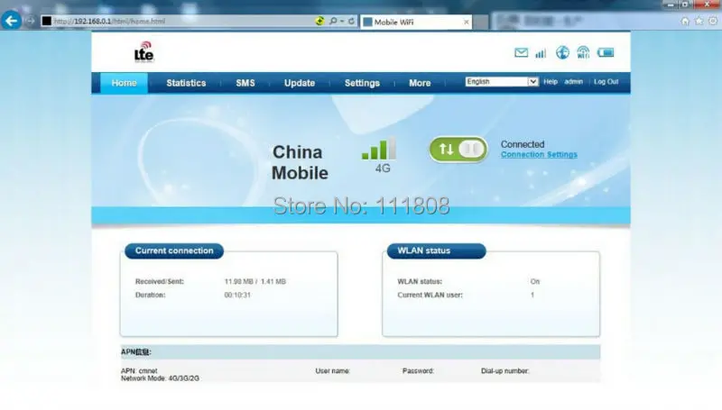Click the Current WLAN user count value

tap(532, 295)
